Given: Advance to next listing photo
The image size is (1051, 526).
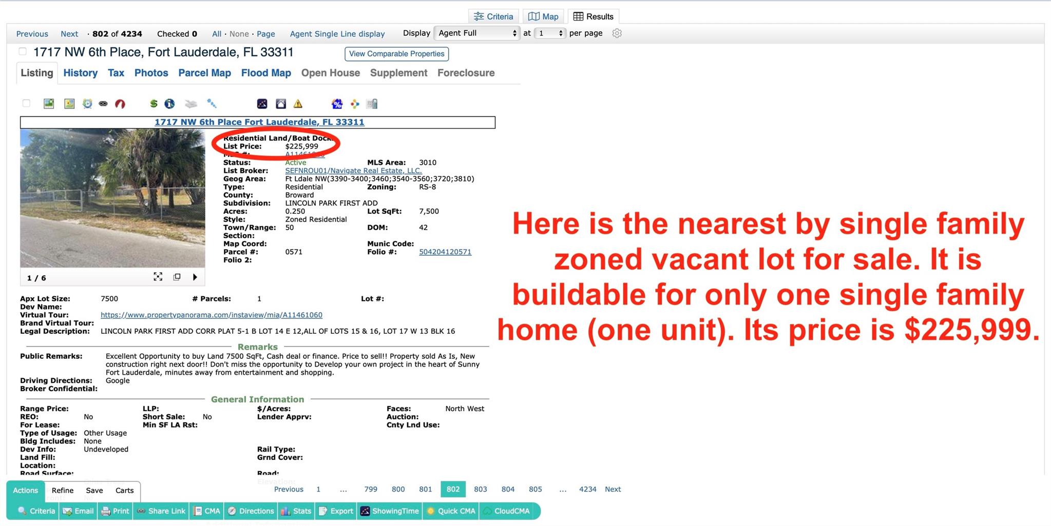Looking at the screenshot, I should (x=195, y=277).
